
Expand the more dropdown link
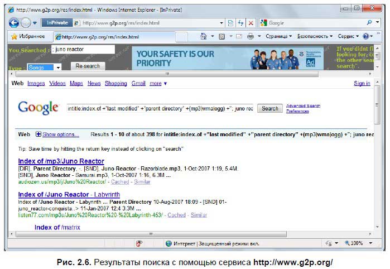coord(158,83)
